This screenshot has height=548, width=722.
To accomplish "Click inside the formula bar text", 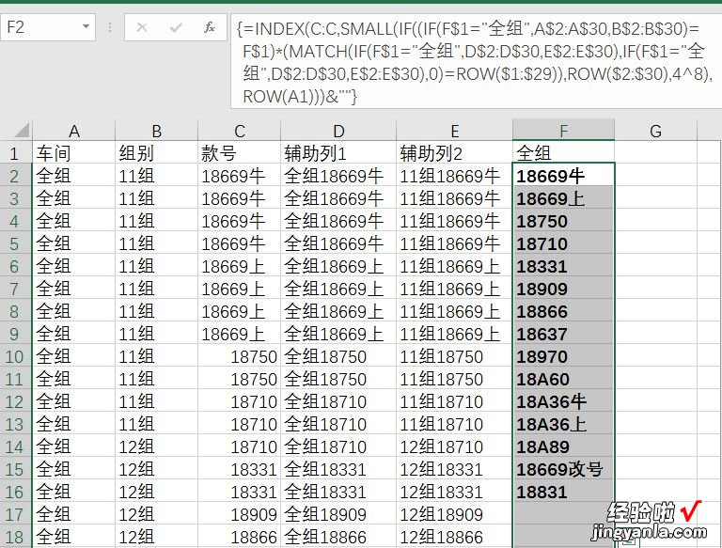I will point(474,62).
